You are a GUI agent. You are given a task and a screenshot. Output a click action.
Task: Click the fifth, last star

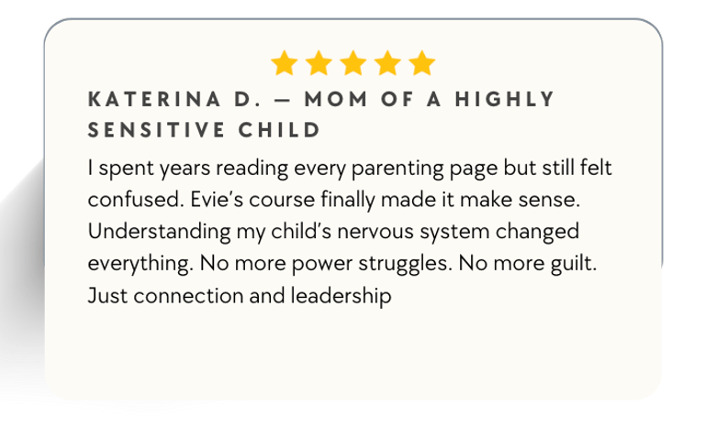pos(420,63)
